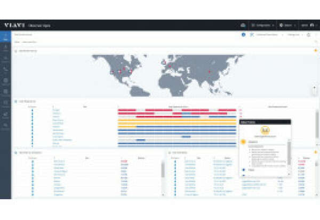320x220 pixels.
Task: Click the orange circle icon in popup list
Action: [244, 142]
